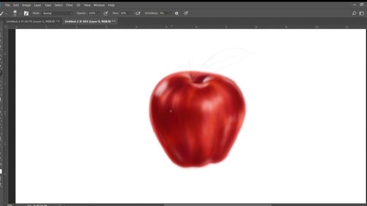
Task: Open the Edit menu
Action: [x=16, y=5]
